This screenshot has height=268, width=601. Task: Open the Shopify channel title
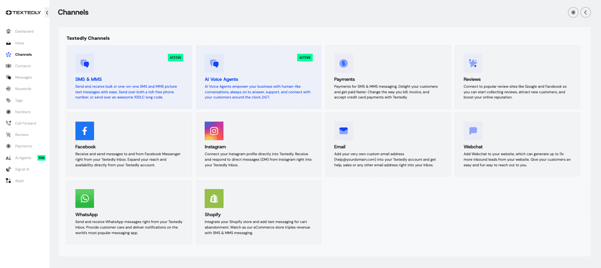(x=213, y=214)
